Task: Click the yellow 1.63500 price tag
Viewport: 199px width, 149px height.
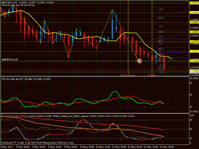Action: click(x=194, y=42)
